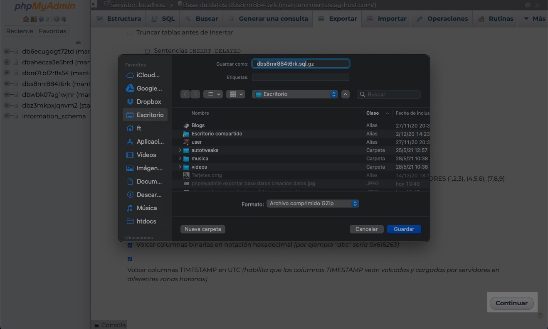The height and width of the screenshot is (329, 548).
Task: Switch to the Operaciones tab
Action: (442, 19)
